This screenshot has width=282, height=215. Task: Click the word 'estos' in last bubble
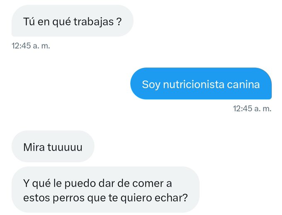point(36,198)
